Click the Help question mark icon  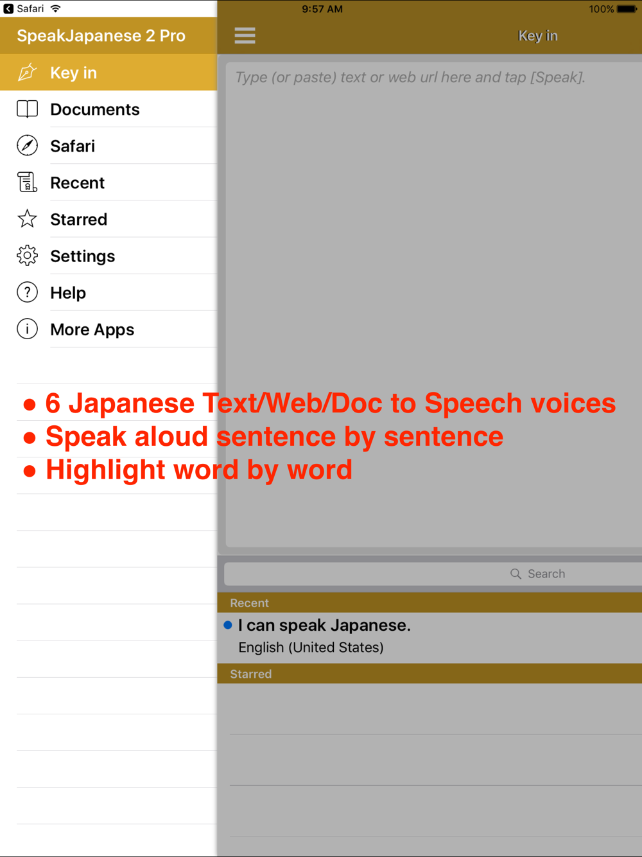pos(27,292)
